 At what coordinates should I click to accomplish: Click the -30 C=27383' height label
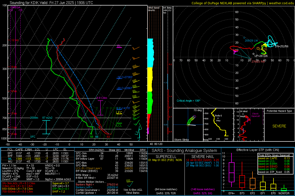pos(124,77)
